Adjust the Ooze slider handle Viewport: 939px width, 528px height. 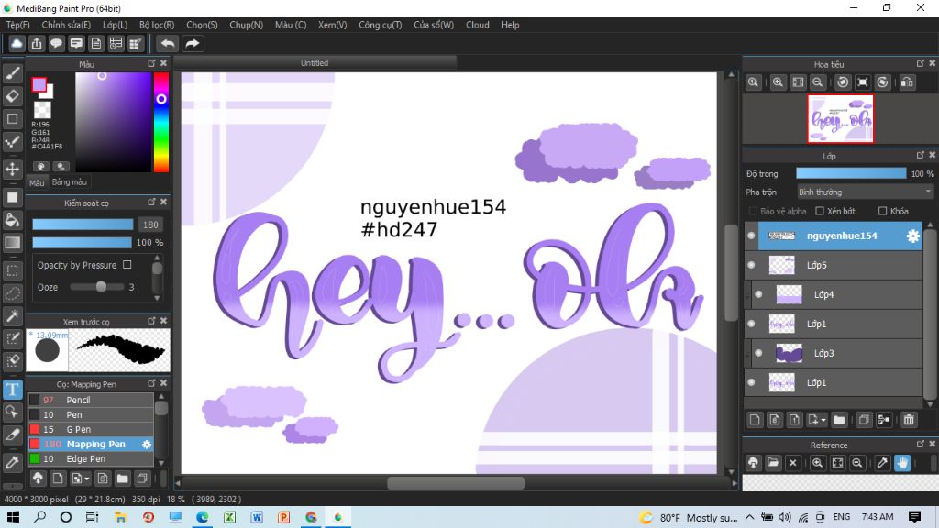[x=101, y=287]
